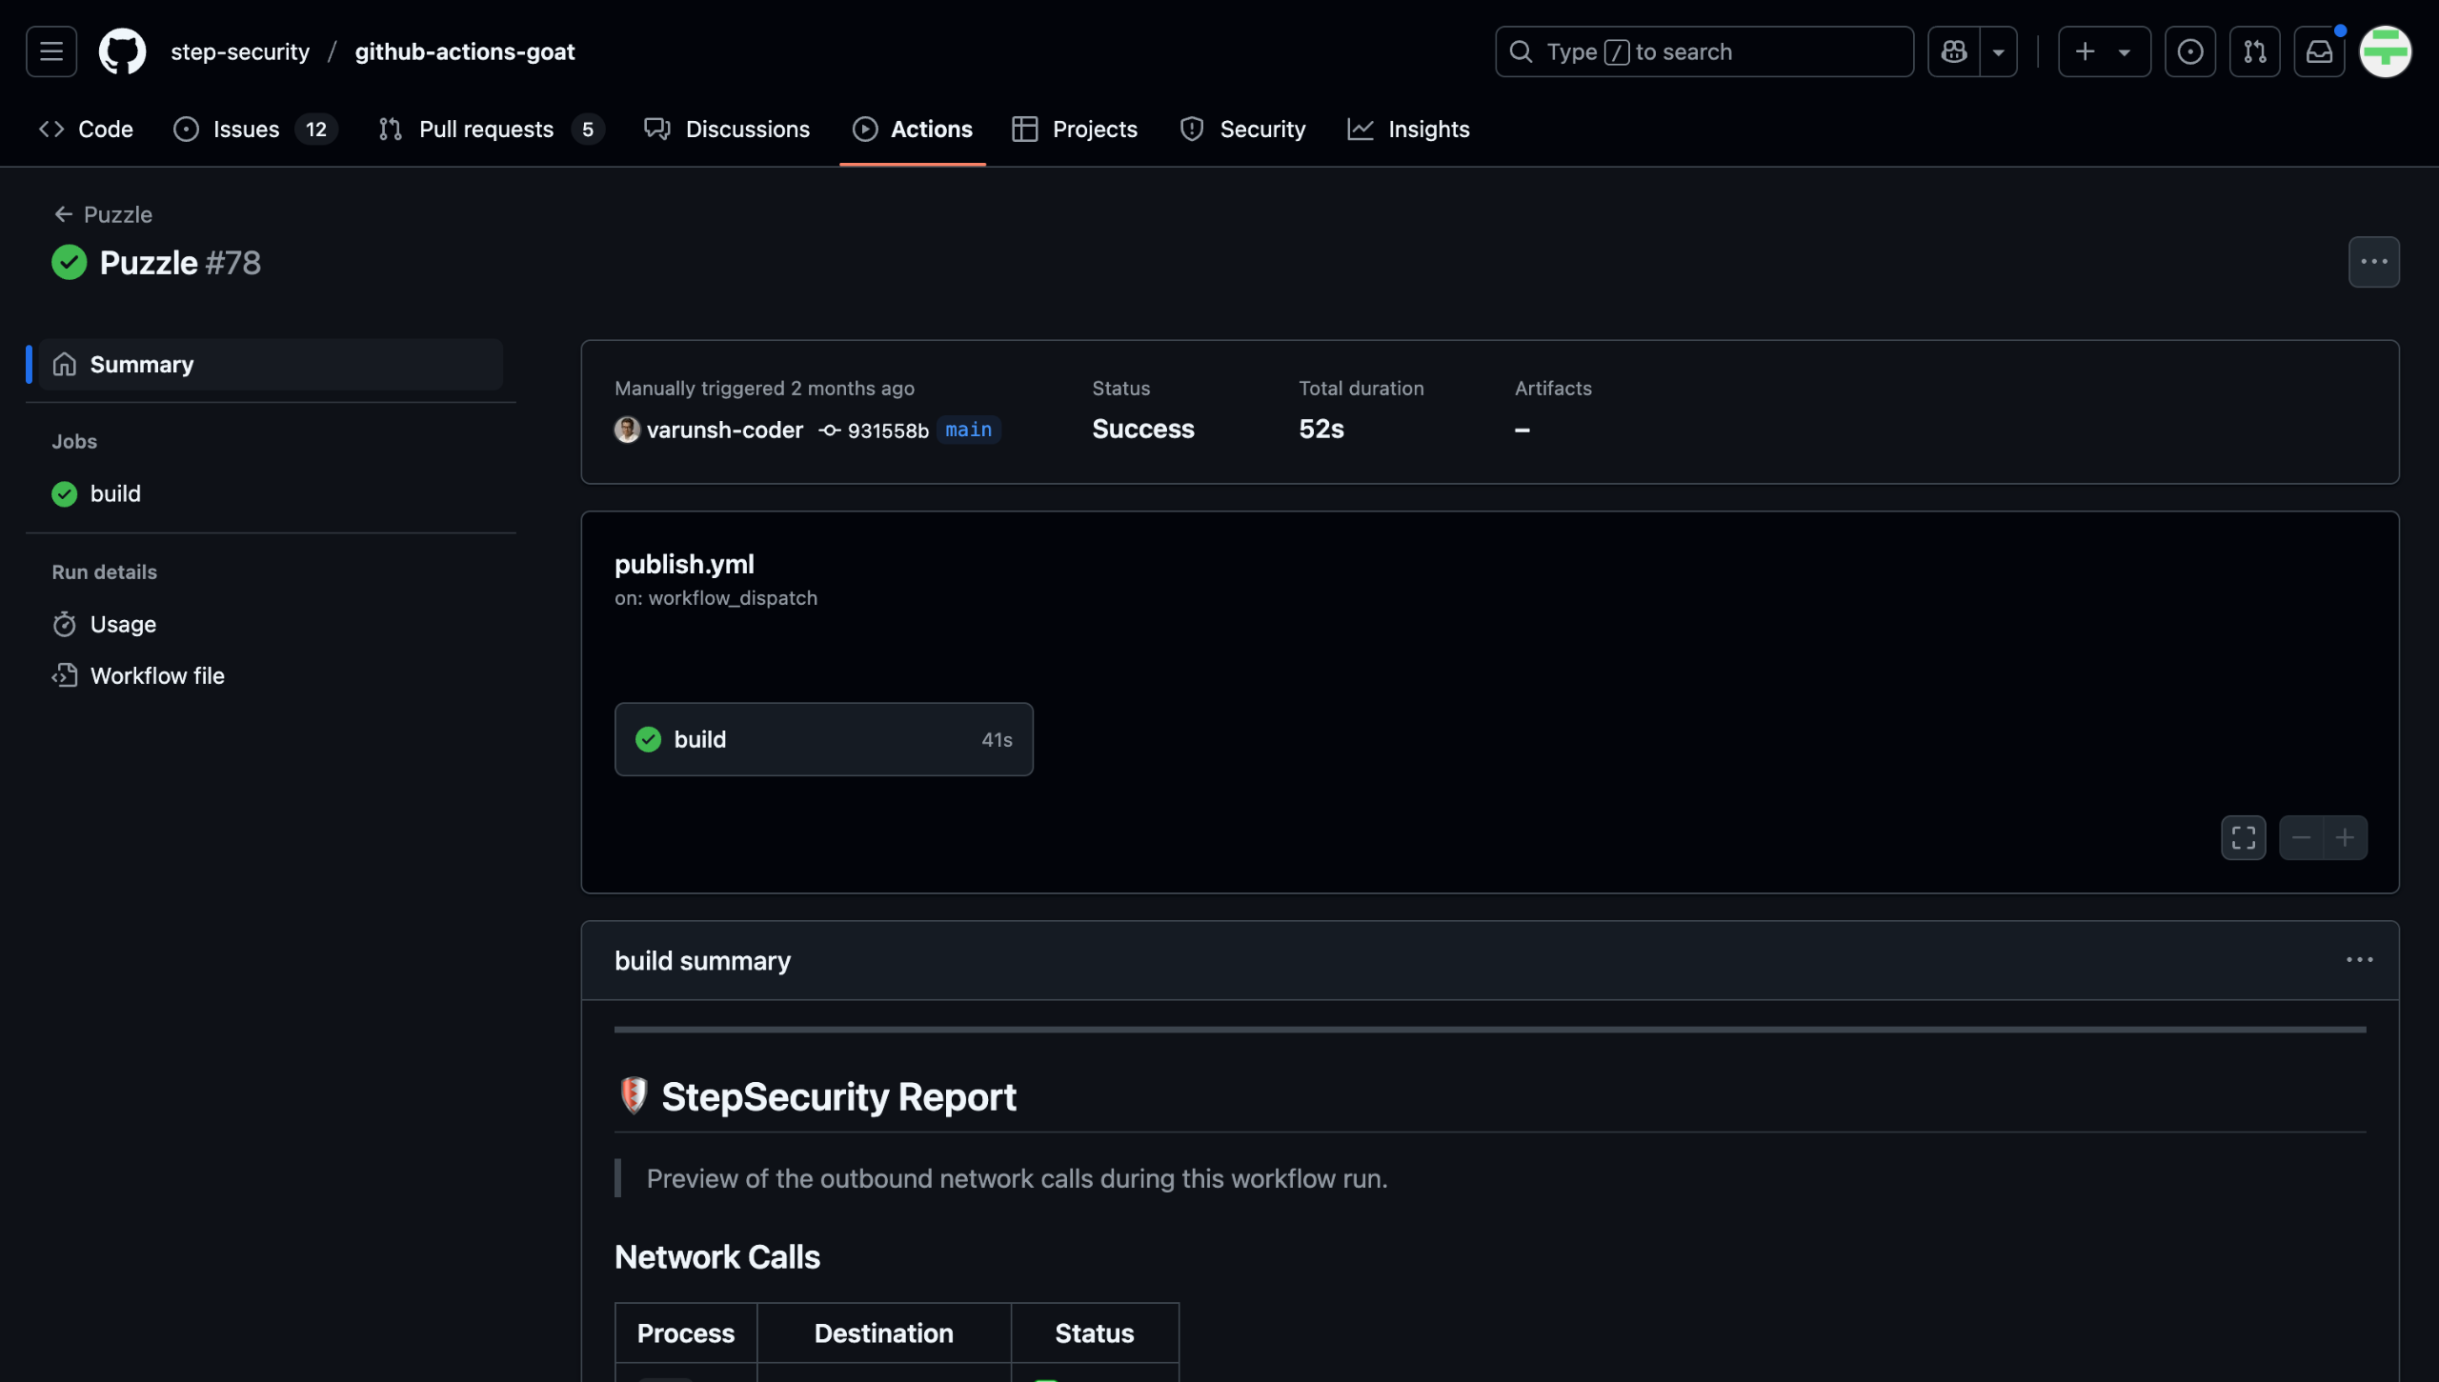Open the build job card in graph
Viewport: 2439px width, 1382px height.
coord(823,739)
